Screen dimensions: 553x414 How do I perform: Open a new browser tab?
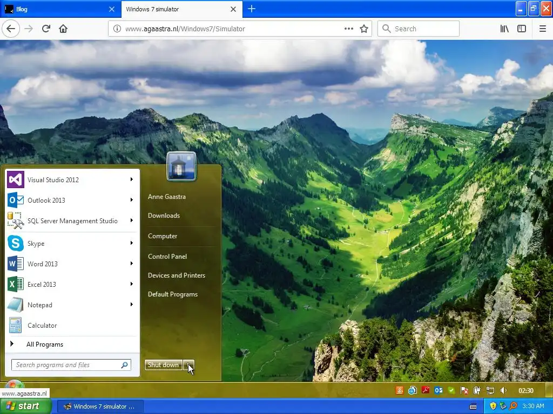point(252,9)
